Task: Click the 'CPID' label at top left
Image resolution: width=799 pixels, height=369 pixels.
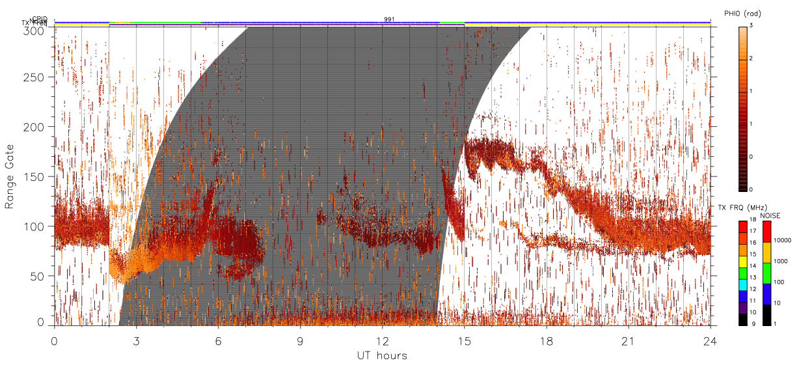Action: (x=40, y=19)
